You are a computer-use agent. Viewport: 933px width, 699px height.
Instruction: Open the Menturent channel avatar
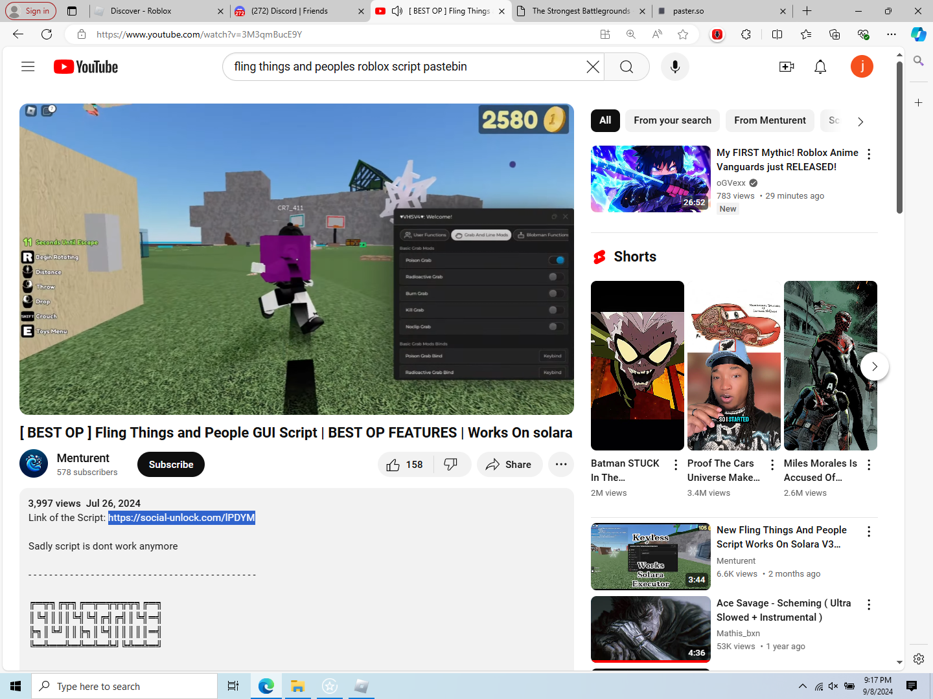coord(34,464)
